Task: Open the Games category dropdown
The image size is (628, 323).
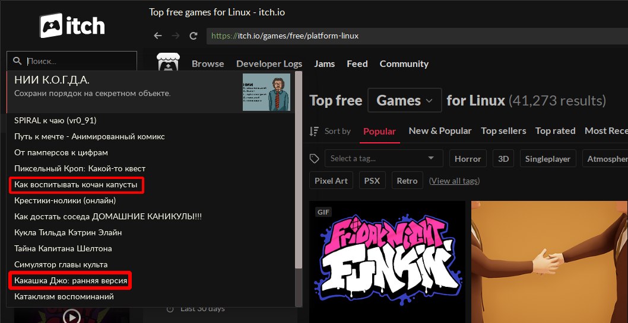Action: click(x=404, y=100)
